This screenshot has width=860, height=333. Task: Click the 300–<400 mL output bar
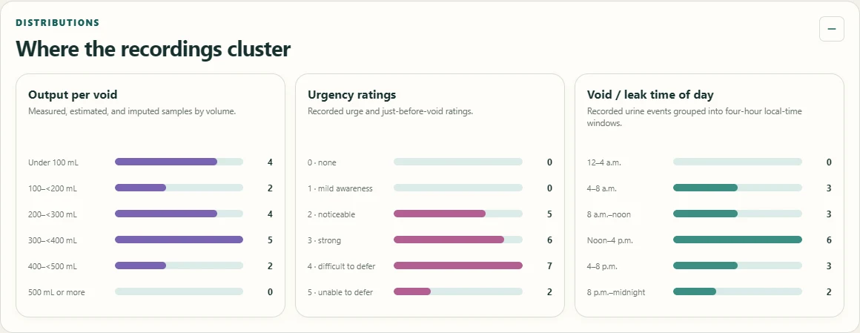tap(179, 240)
